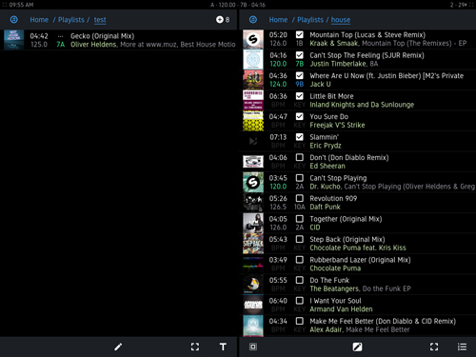476x357 pixels.
Task: Tap Can't Stop Playing Spinnin' artwork
Action: click(x=253, y=182)
